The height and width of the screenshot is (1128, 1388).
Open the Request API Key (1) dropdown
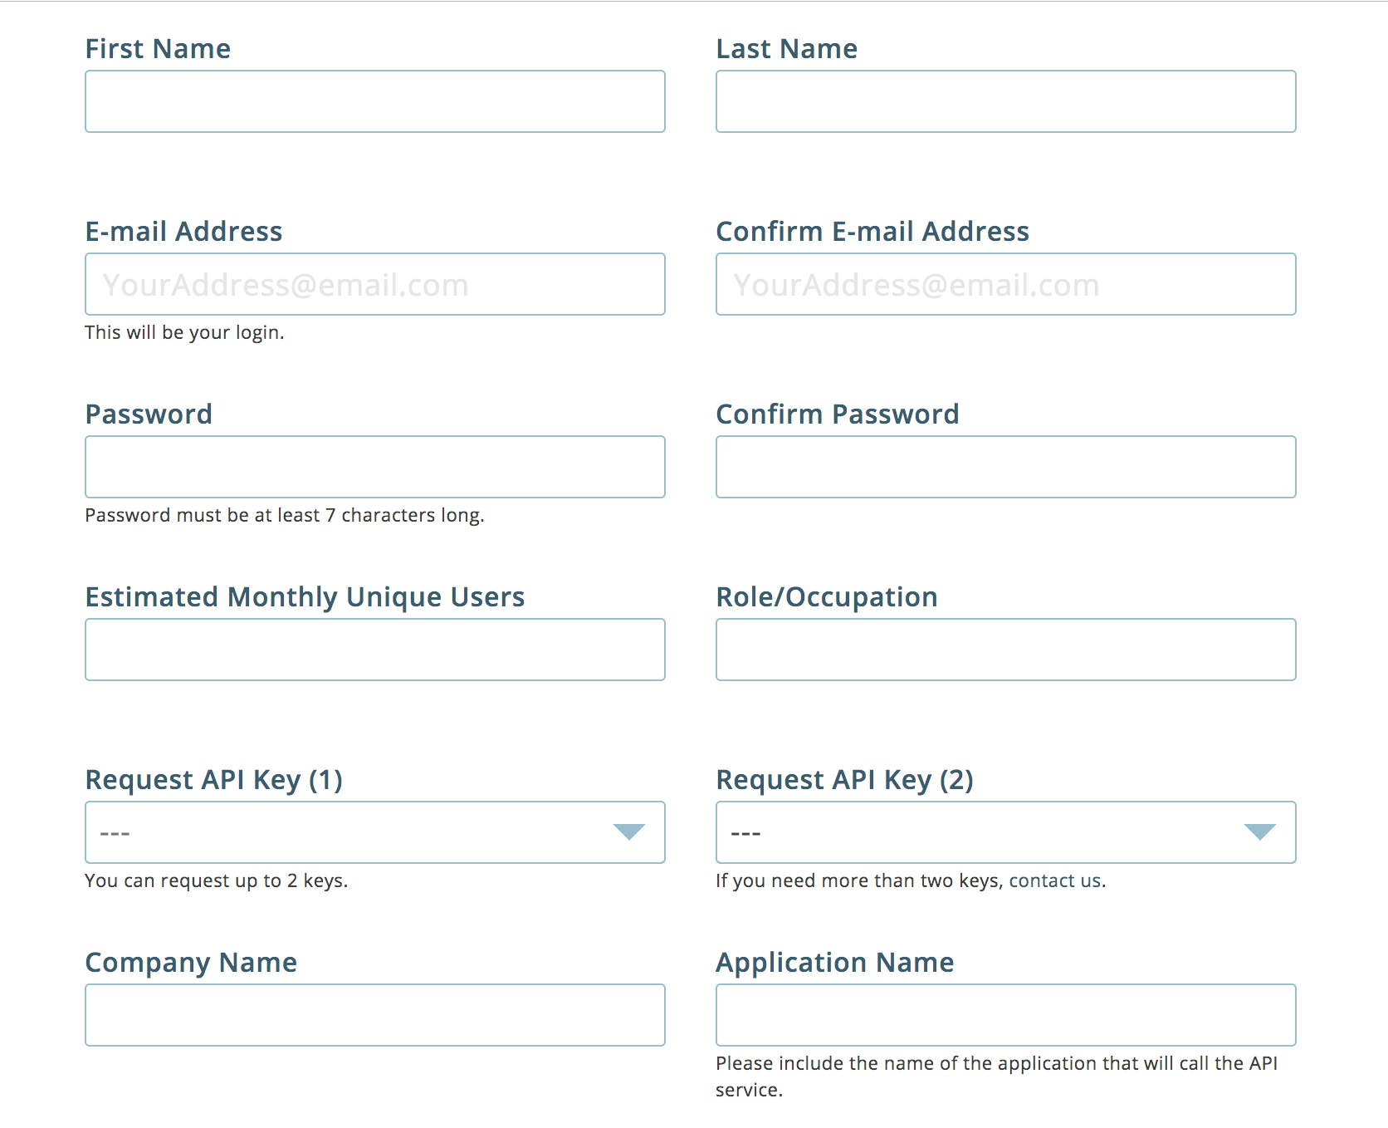[x=375, y=832]
